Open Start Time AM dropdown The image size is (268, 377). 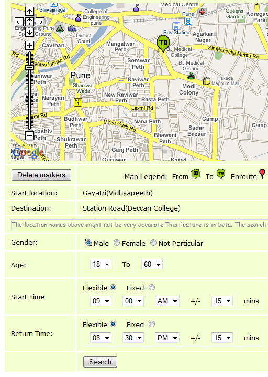[167, 301]
